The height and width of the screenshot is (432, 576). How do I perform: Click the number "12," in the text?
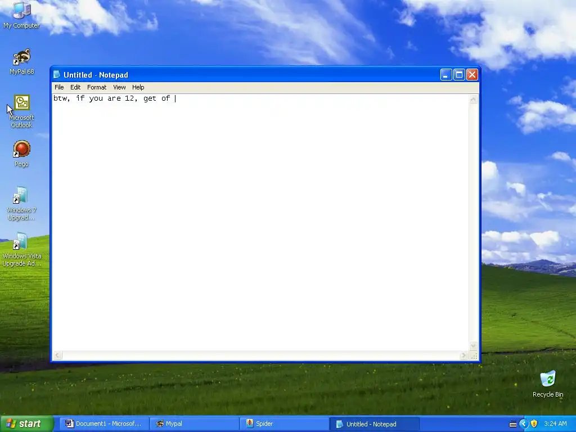(x=131, y=98)
